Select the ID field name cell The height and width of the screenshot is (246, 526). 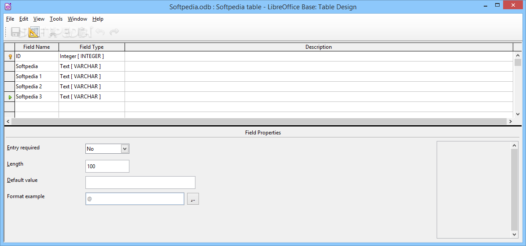tap(37, 56)
